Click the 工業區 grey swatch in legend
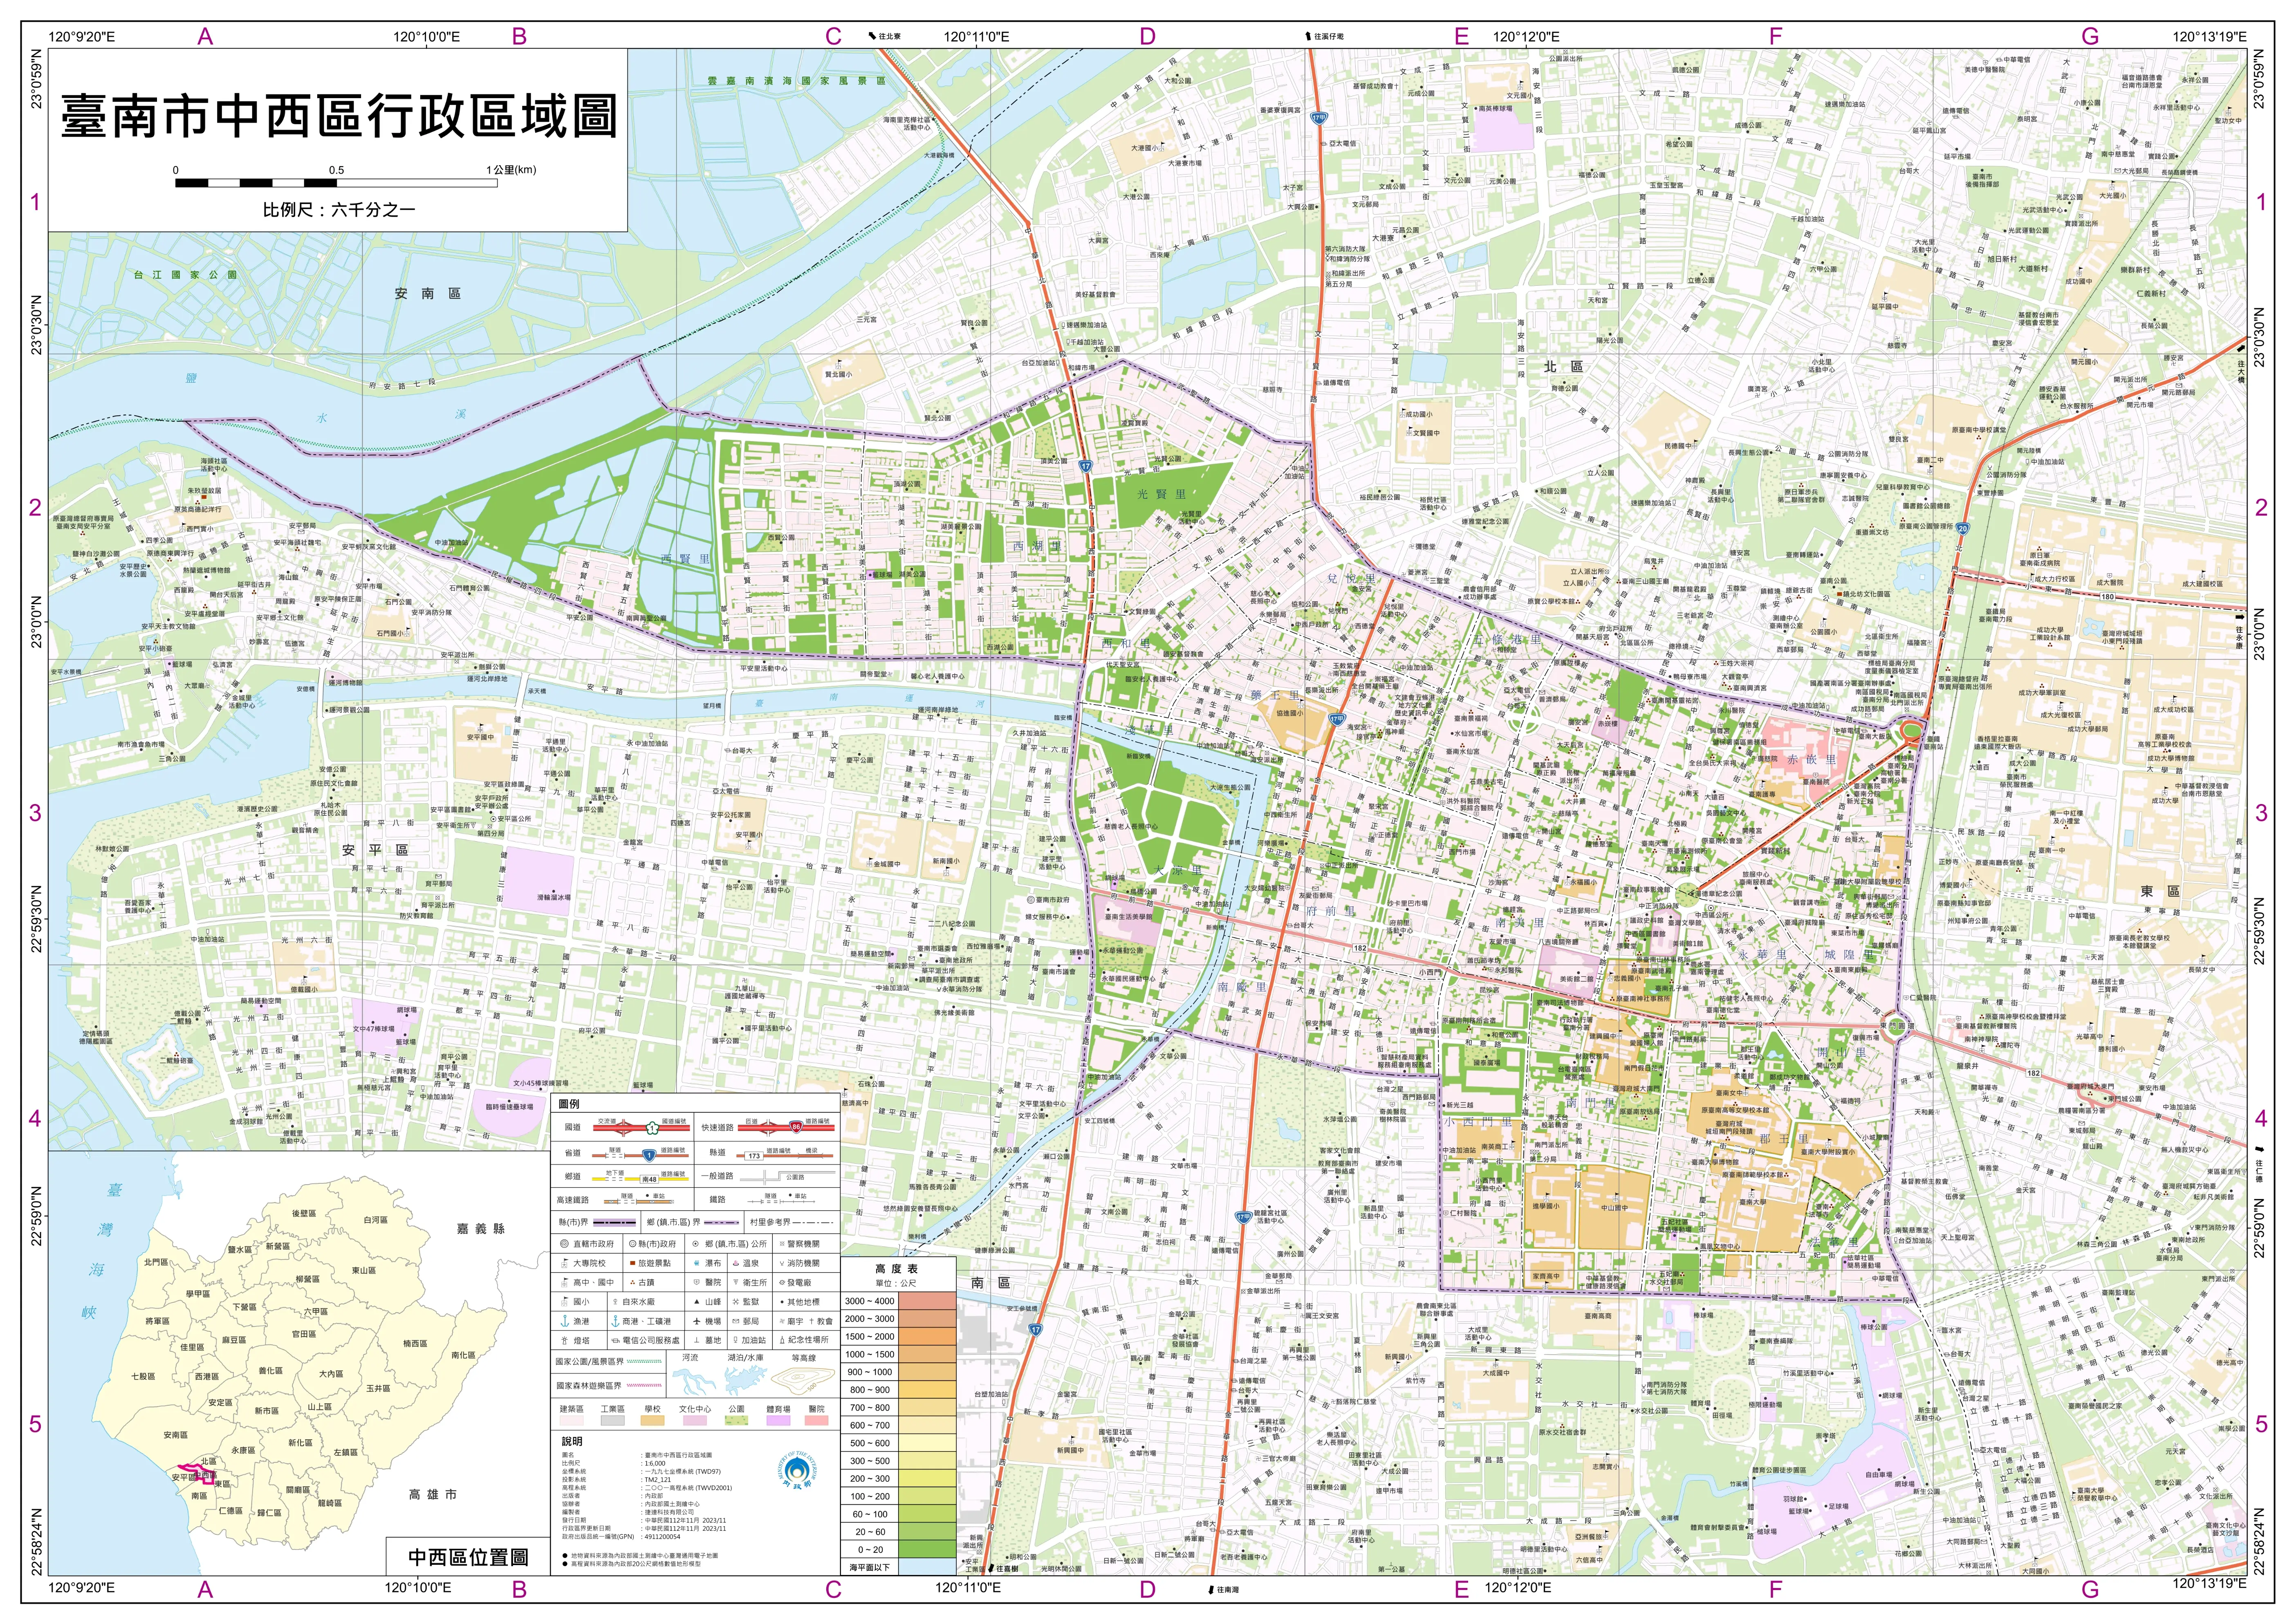2296x1624 pixels. pos(613,1420)
